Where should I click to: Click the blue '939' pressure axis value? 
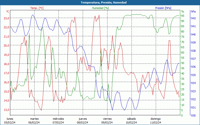pyautogui.click(x=193, y=42)
